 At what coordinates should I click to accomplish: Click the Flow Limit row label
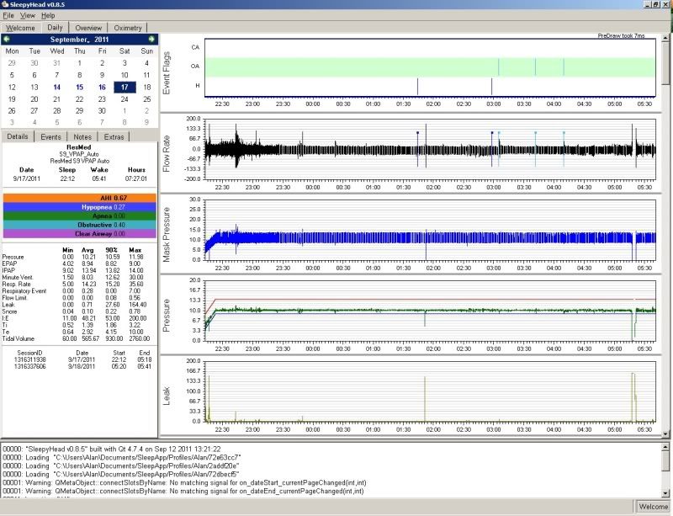14,298
